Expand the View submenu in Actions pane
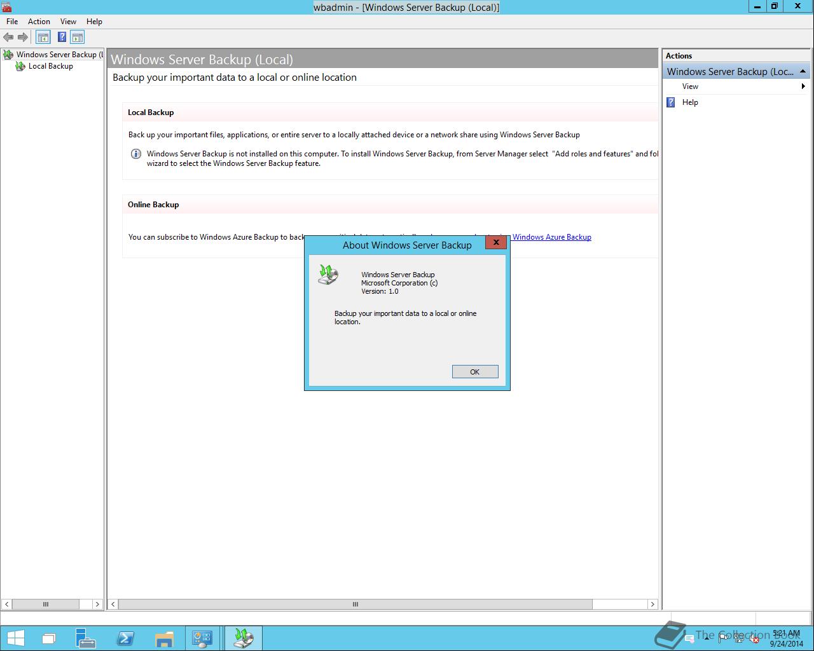The width and height of the screenshot is (814, 651). coord(736,86)
